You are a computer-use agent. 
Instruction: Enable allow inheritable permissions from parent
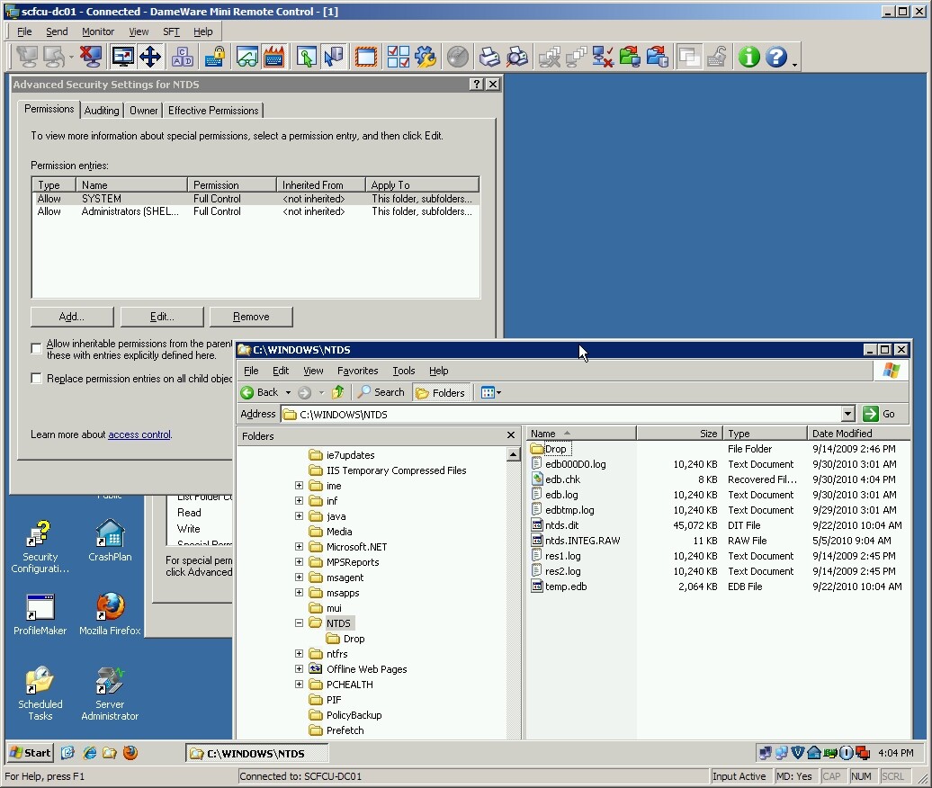click(x=36, y=348)
